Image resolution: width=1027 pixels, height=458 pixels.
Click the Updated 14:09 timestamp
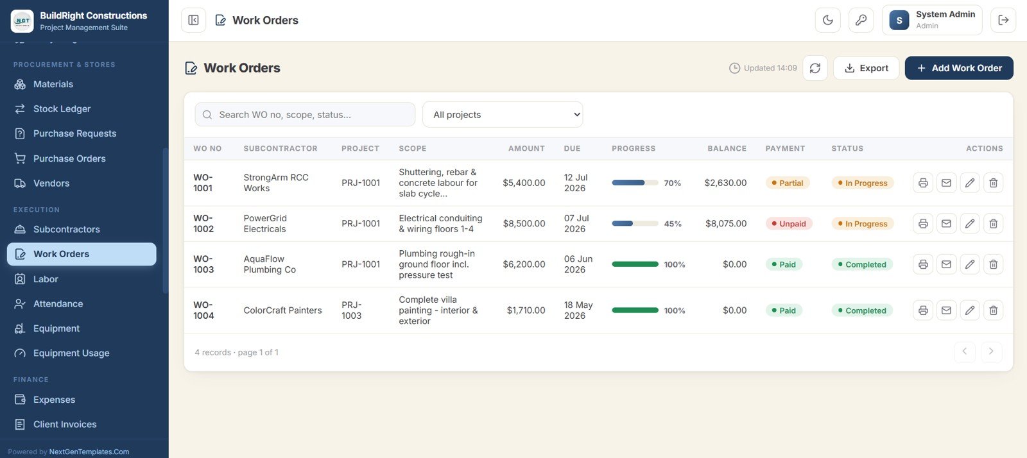(763, 68)
